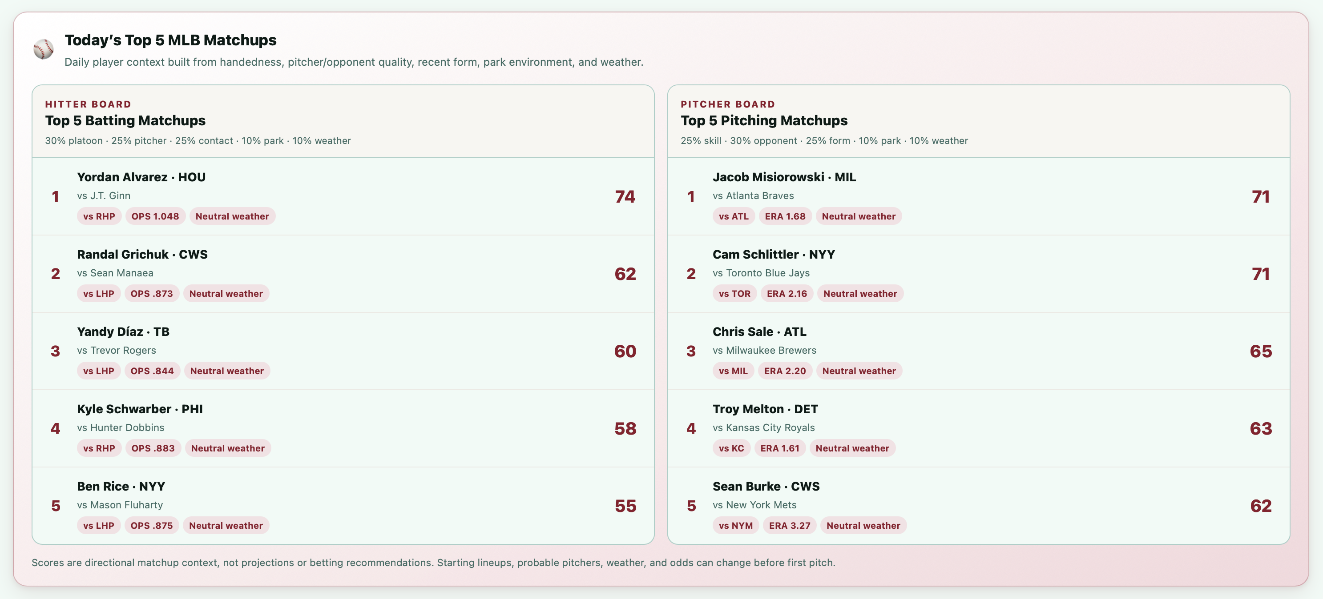Viewport: 1323px width, 599px height.
Task: Open Randal Grichuk · CWS entry
Action: pyautogui.click(x=343, y=274)
